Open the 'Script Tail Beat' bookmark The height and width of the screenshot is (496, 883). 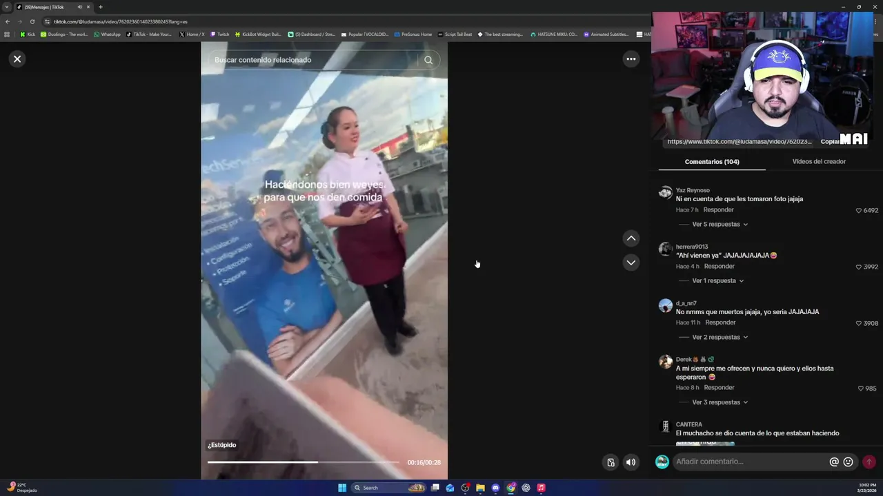click(x=455, y=34)
